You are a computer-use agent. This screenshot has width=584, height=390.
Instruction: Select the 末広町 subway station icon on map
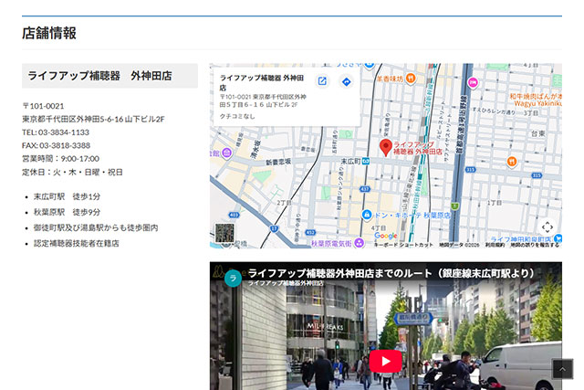[x=366, y=162]
